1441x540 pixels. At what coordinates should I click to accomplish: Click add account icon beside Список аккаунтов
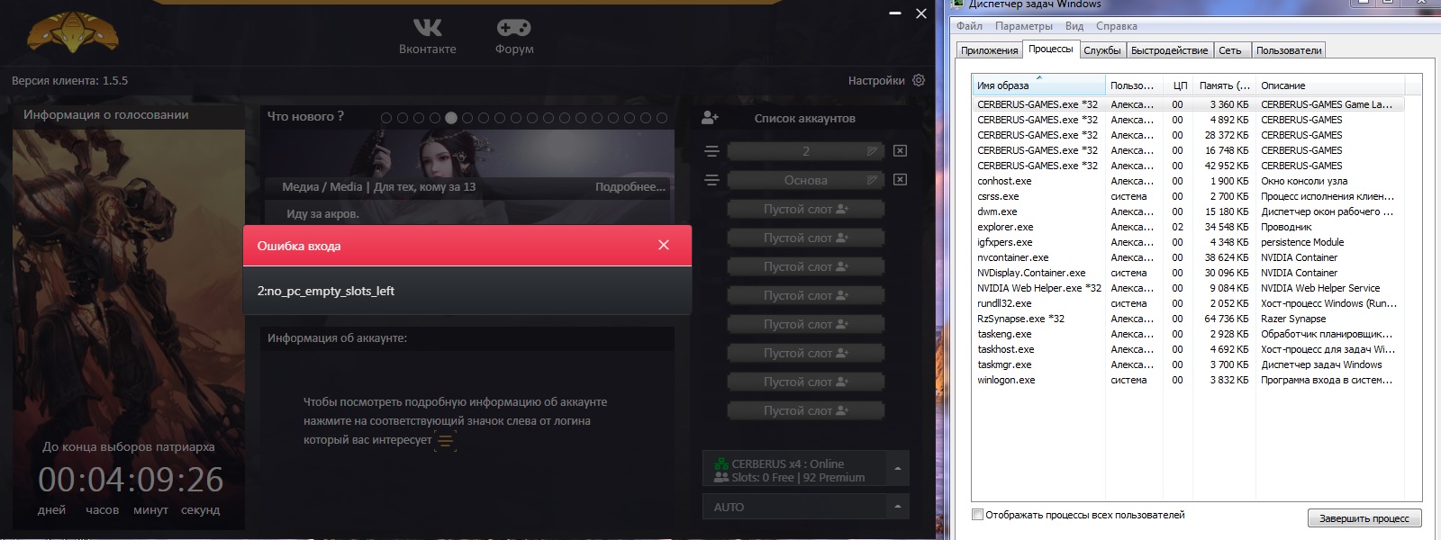point(710,118)
